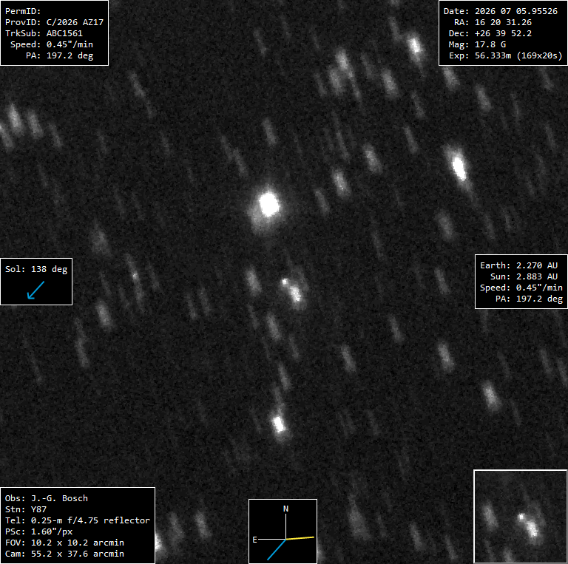
Task: Click the comet inset thumbnail at bottom right
Action: (520, 517)
